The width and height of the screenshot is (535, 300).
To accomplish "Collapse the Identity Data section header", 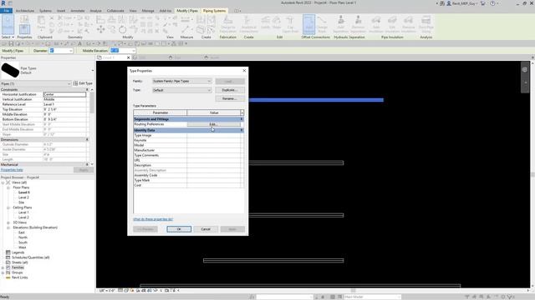I will pyautogui.click(x=242, y=130).
